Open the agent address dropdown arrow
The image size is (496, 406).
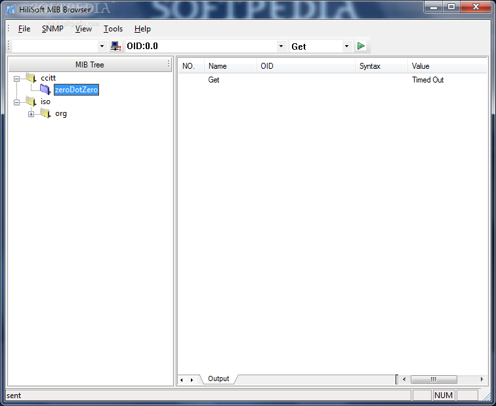pyautogui.click(x=102, y=46)
